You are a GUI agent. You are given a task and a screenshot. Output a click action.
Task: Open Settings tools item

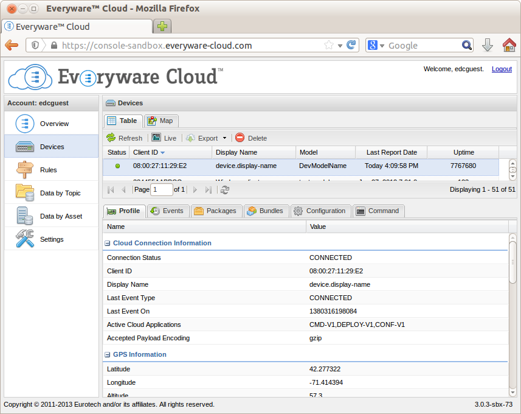click(x=52, y=239)
